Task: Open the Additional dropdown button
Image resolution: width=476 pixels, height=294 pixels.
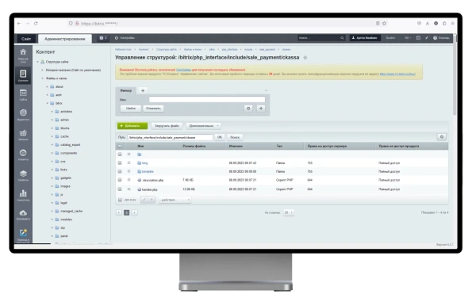Action: (203, 126)
